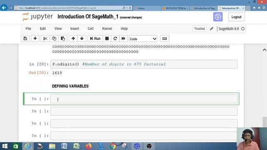Click the browser favorites star icon

pos(259,8)
